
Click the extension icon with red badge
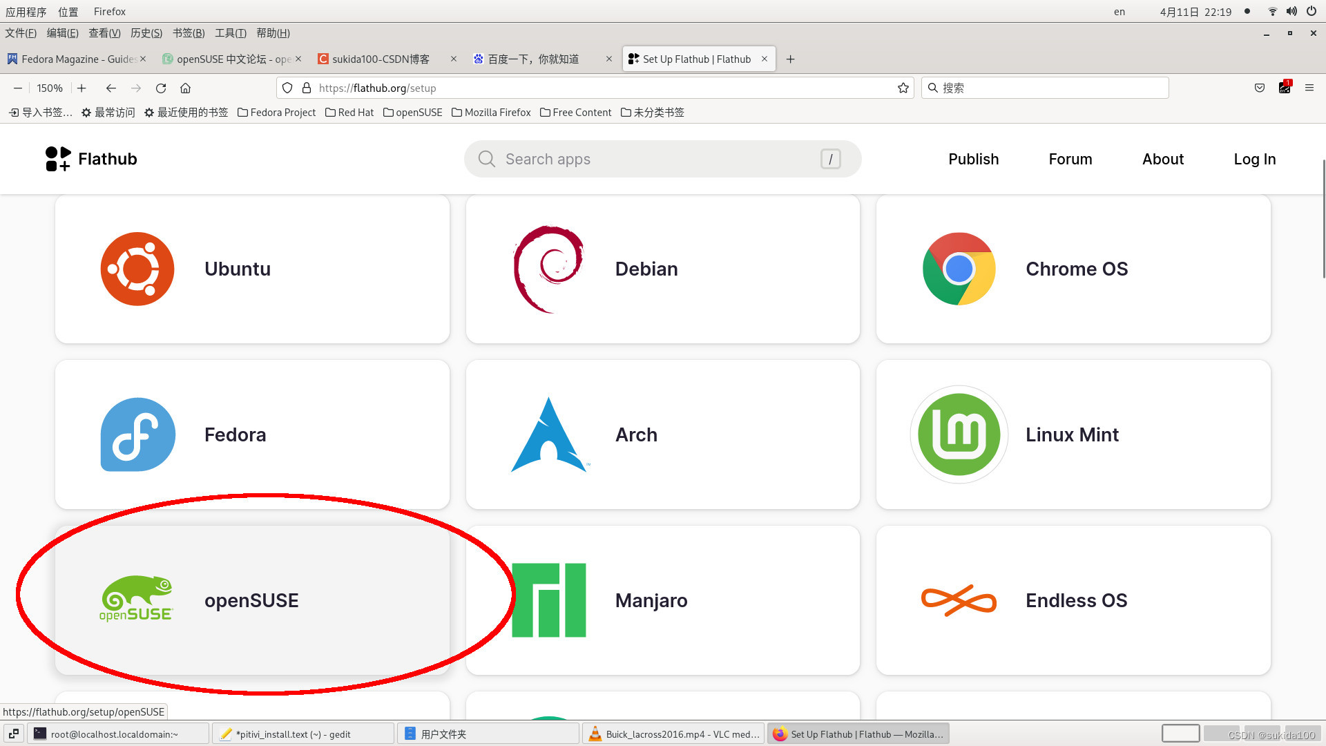click(1285, 87)
